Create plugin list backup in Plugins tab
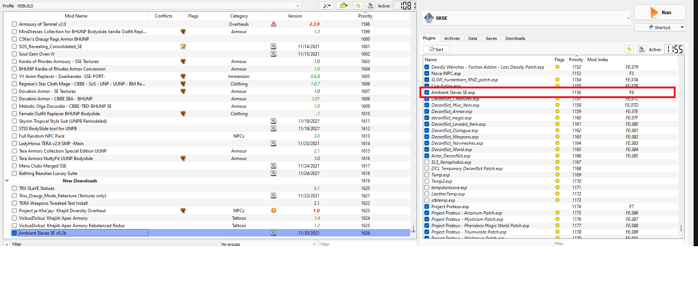This screenshot has width=698, height=282. [x=641, y=49]
